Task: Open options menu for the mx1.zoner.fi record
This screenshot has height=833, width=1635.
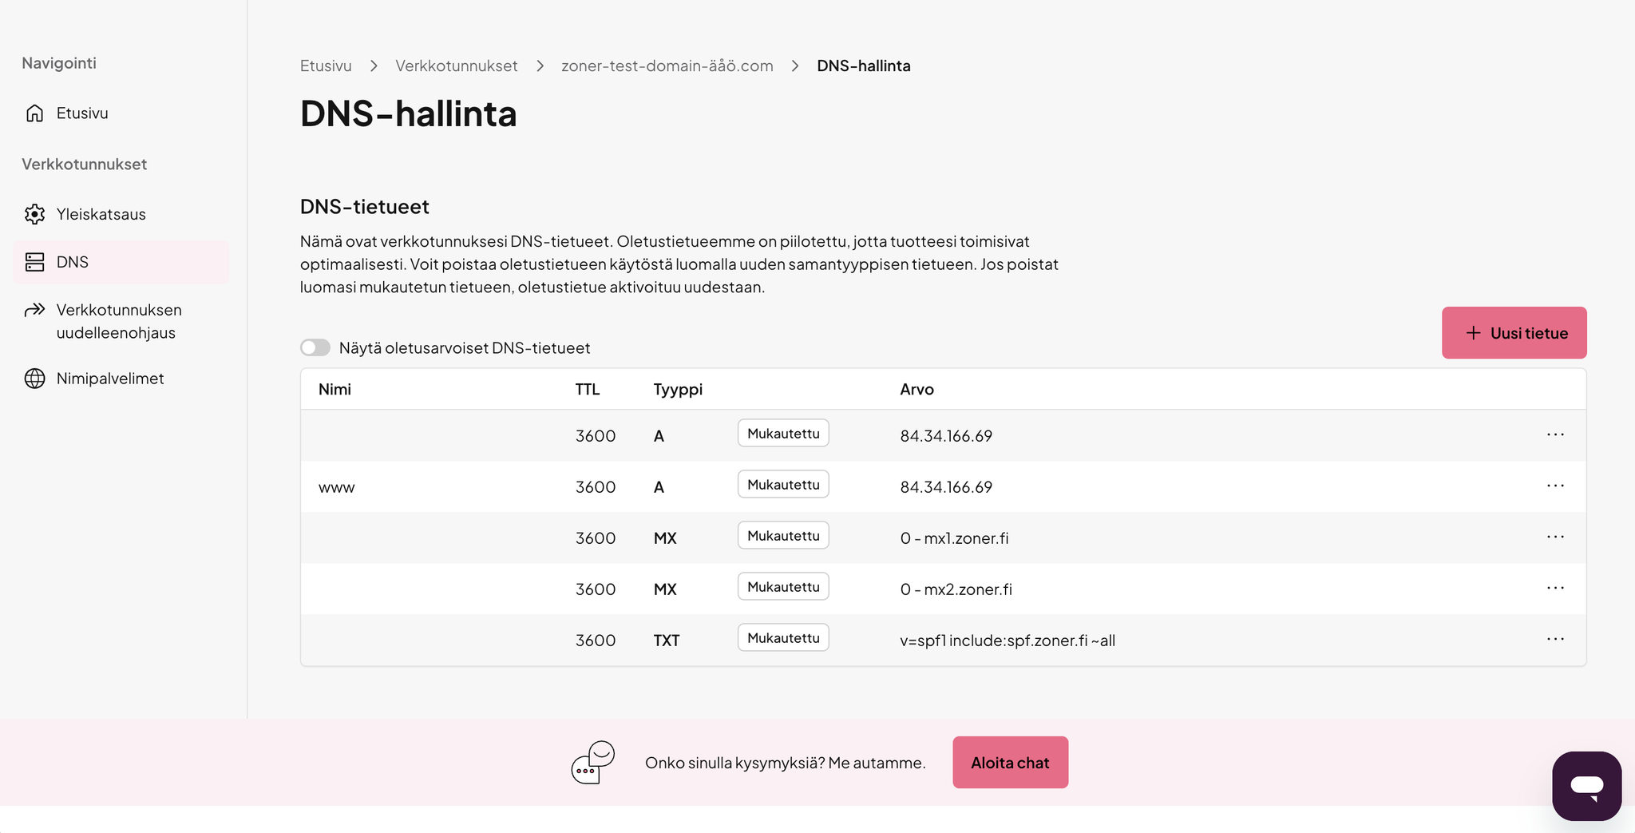Action: tap(1555, 537)
